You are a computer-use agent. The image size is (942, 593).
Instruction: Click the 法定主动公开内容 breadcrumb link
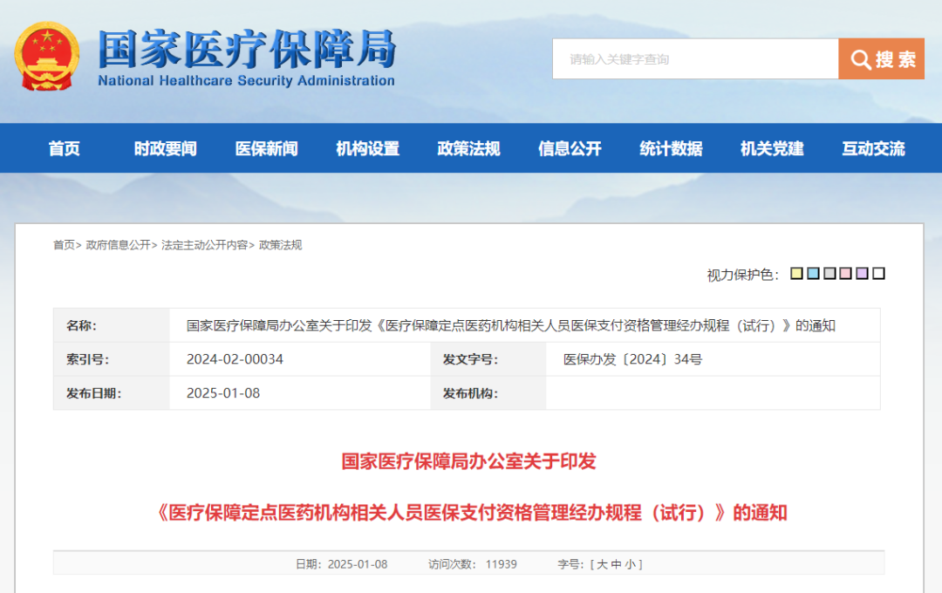(204, 245)
